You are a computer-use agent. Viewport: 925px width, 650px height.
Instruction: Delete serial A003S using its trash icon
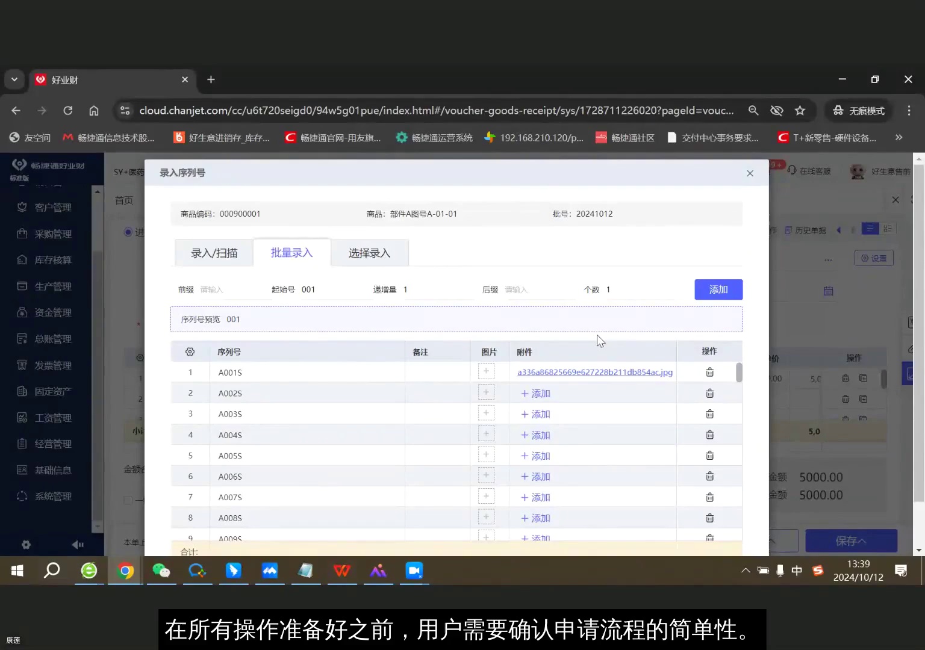(x=709, y=413)
